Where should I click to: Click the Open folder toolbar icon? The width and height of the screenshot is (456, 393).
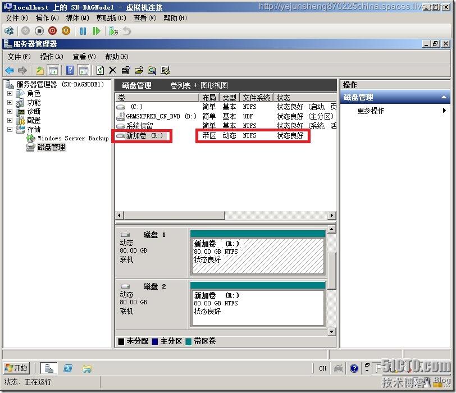(139, 70)
